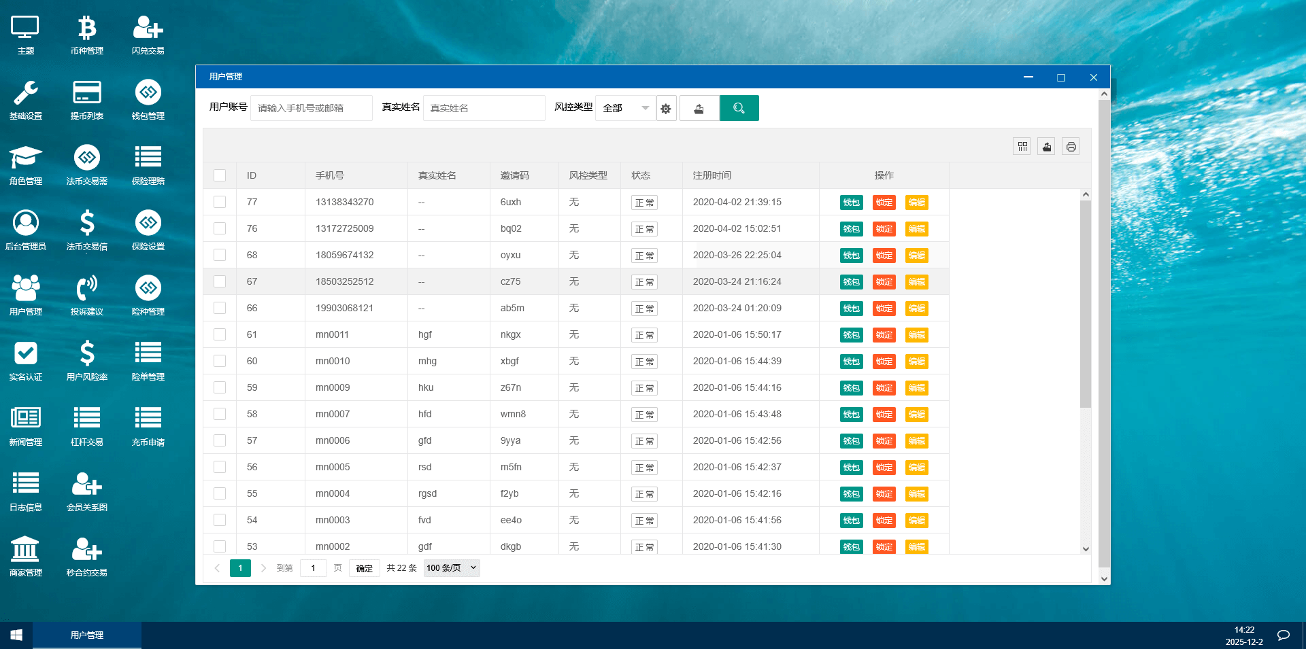Open 投诉建议 phone icon

point(86,295)
